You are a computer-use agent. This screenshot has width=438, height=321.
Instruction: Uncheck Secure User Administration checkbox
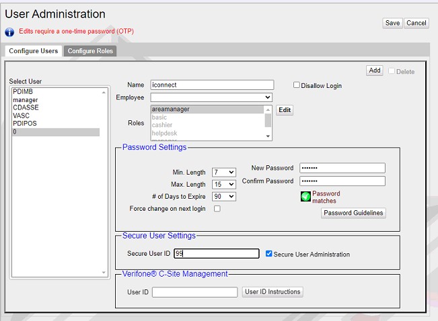point(269,254)
